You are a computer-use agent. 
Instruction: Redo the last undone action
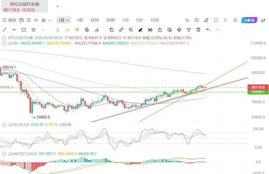pos(218,30)
